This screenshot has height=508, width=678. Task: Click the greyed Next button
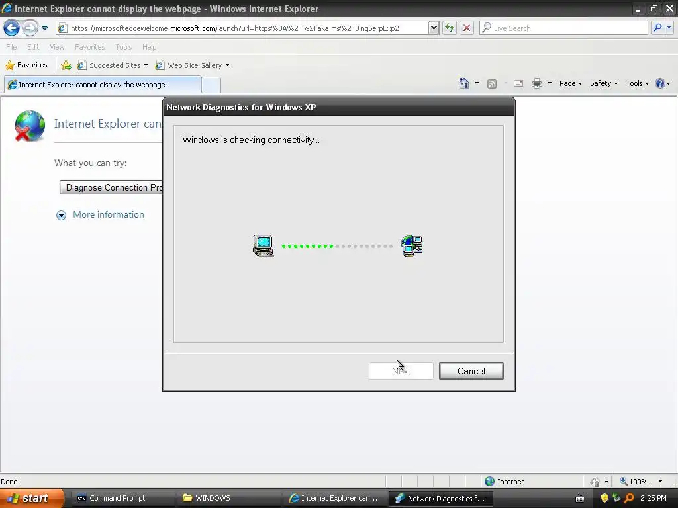pyautogui.click(x=401, y=371)
